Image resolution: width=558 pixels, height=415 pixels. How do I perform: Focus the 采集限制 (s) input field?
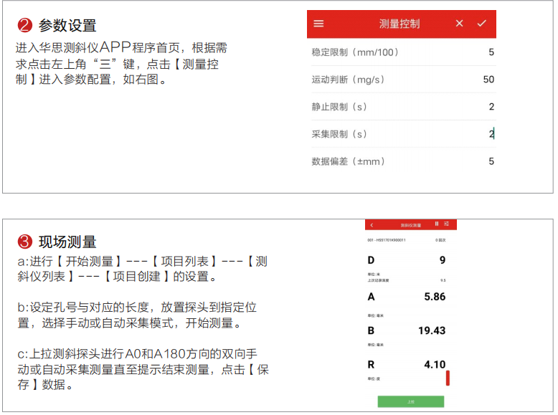click(491, 134)
